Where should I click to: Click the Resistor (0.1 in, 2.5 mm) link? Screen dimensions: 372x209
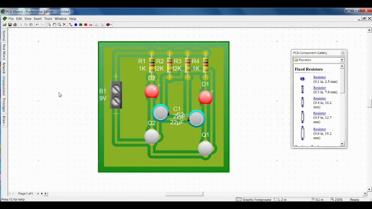tap(319, 77)
